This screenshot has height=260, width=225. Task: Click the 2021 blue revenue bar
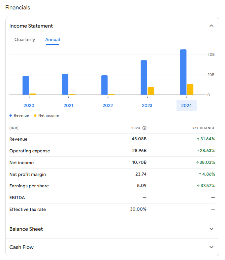(65, 84)
